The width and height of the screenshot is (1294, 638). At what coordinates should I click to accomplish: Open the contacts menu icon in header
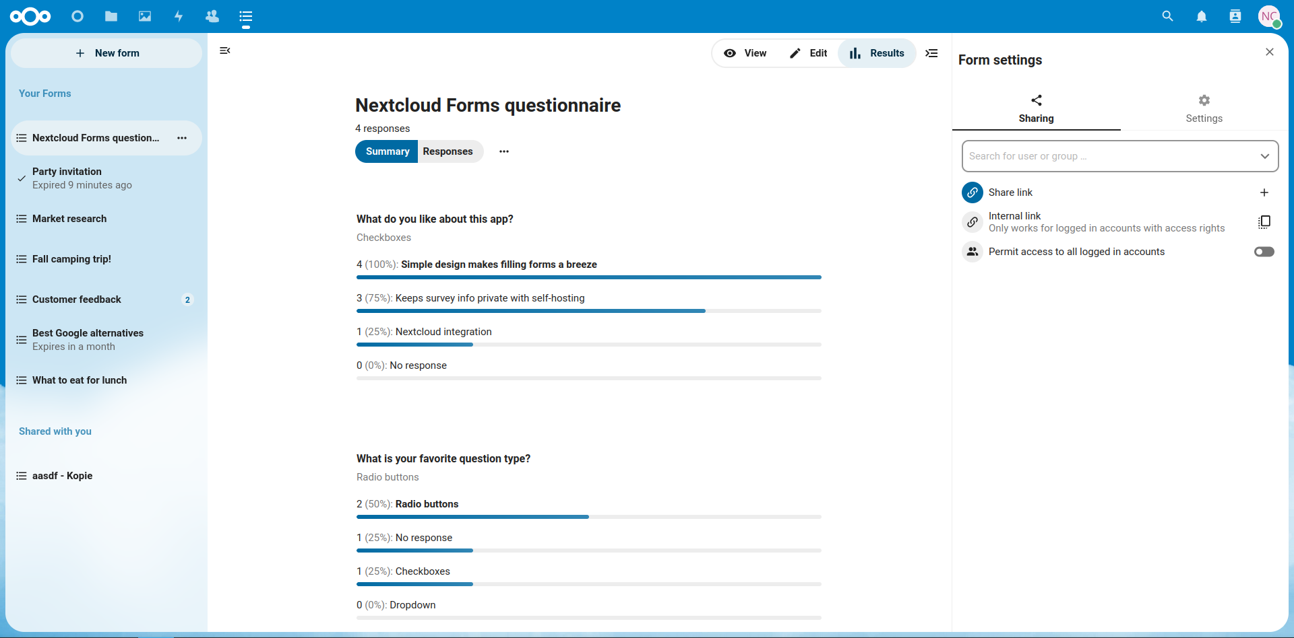pyautogui.click(x=1235, y=16)
